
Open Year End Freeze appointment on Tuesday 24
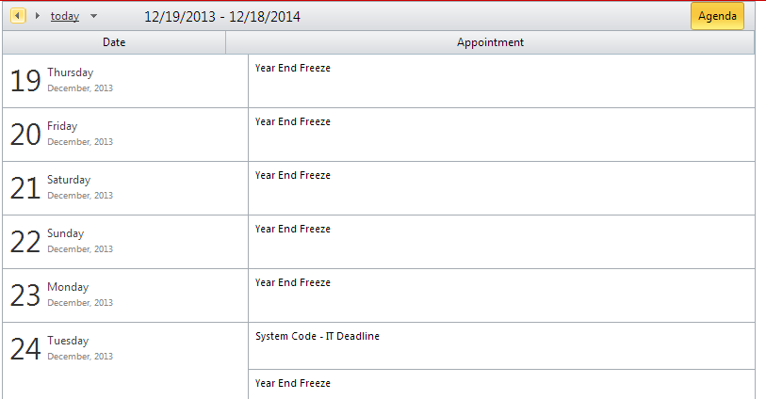pos(293,384)
